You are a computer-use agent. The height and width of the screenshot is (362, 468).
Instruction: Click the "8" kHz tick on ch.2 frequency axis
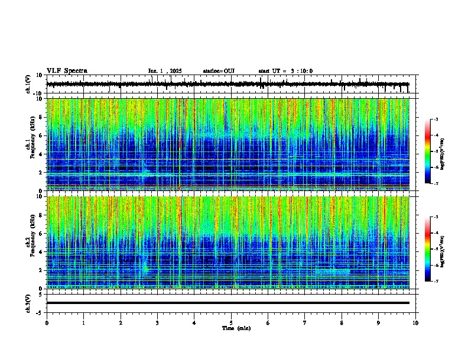click(x=41, y=215)
